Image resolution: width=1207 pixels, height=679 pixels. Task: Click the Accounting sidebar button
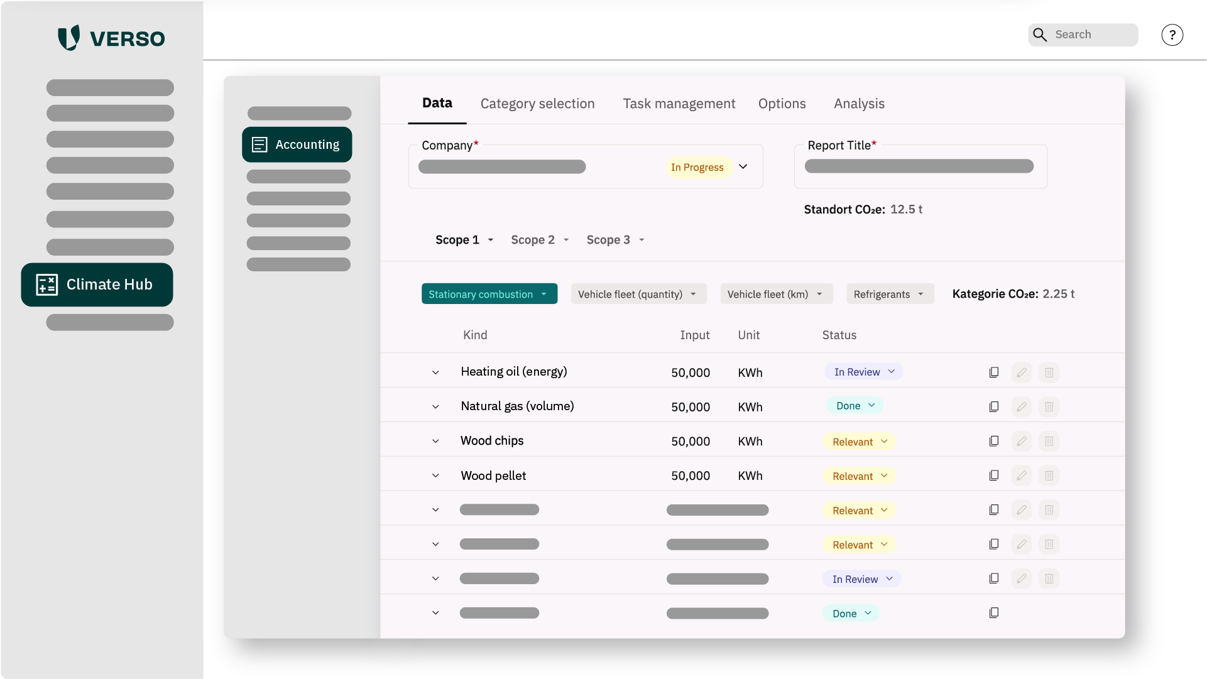[x=297, y=144]
